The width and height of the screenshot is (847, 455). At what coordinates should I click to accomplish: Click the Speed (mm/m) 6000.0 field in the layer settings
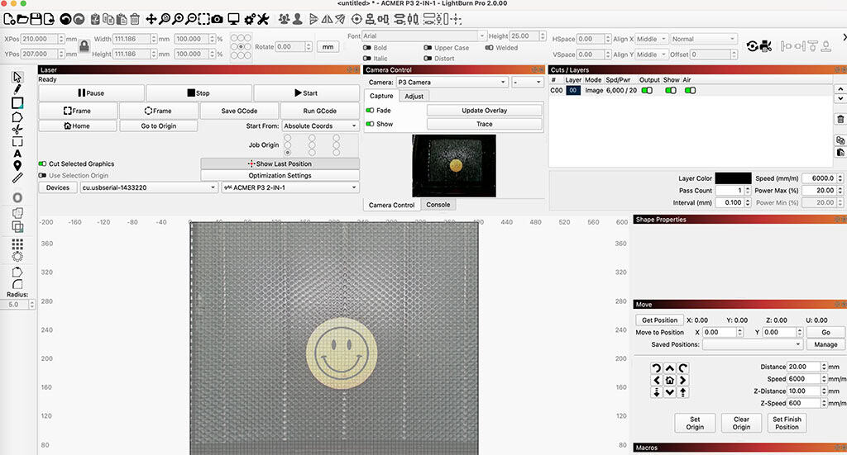pos(819,178)
